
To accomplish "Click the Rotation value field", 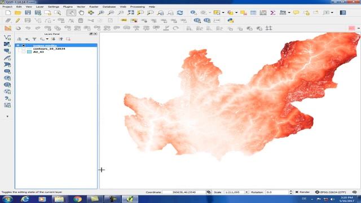I will 277,192.
